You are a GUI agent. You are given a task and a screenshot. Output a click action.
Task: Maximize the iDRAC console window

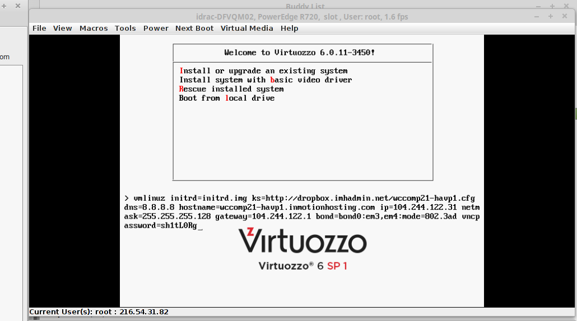click(x=551, y=16)
